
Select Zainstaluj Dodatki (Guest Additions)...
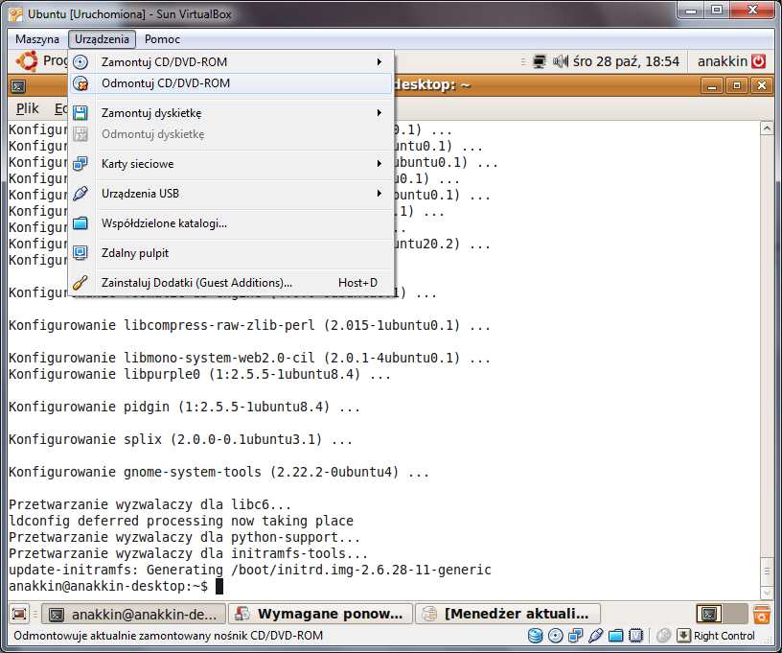tap(231, 283)
